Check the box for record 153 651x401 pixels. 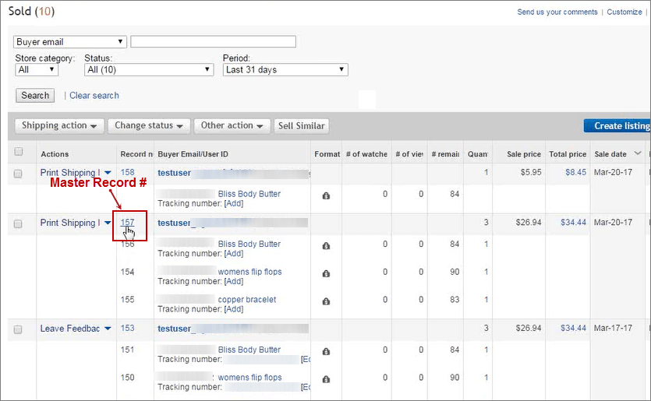pyautogui.click(x=18, y=329)
